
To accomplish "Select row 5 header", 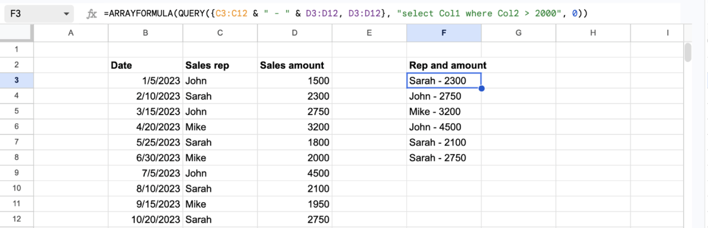I will (x=17, y=111).
